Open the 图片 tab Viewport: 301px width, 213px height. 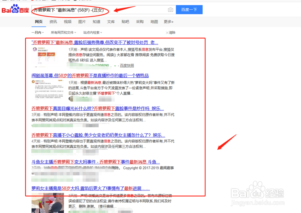tap(82, 22)
